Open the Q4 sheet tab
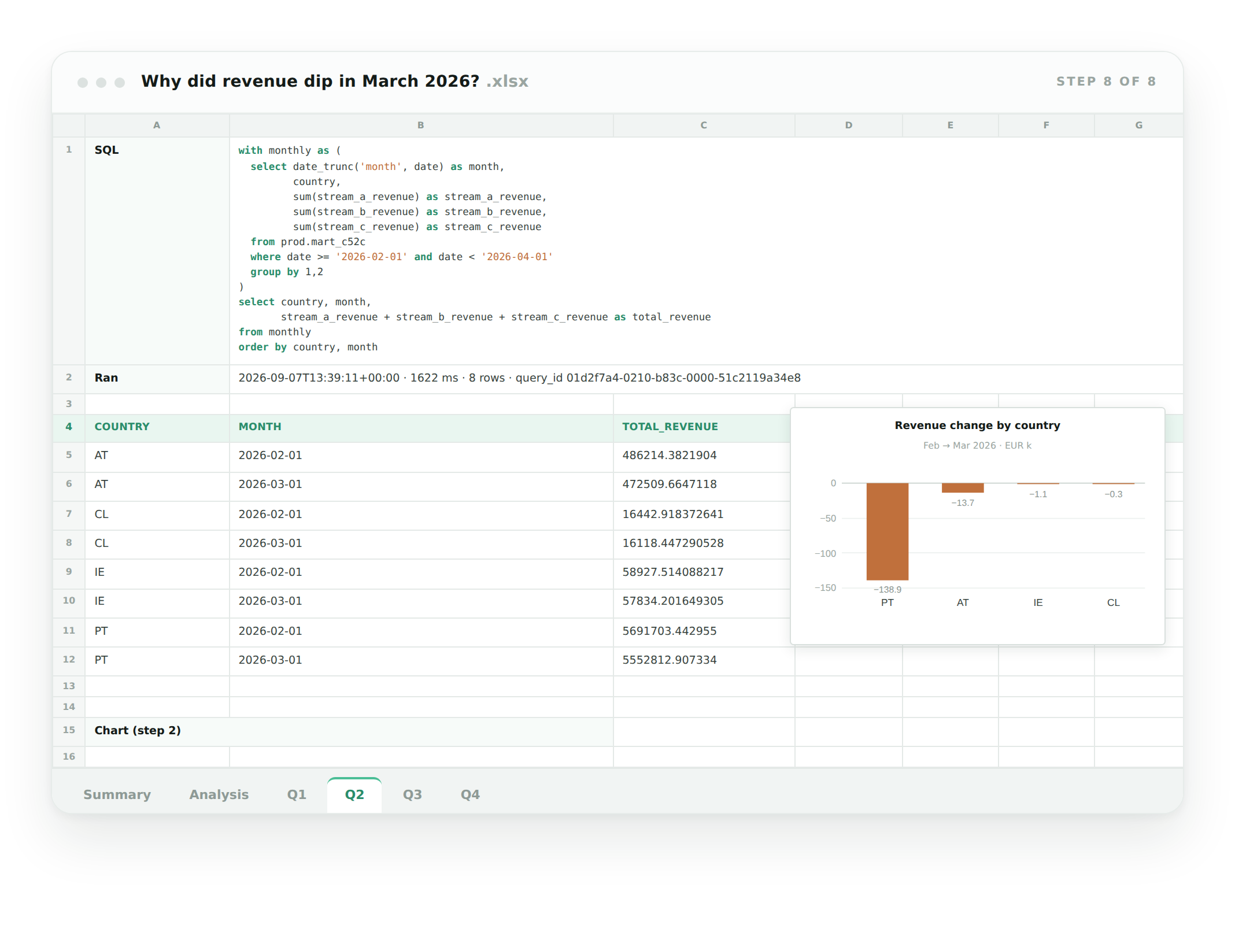 [x=470, y=794]
